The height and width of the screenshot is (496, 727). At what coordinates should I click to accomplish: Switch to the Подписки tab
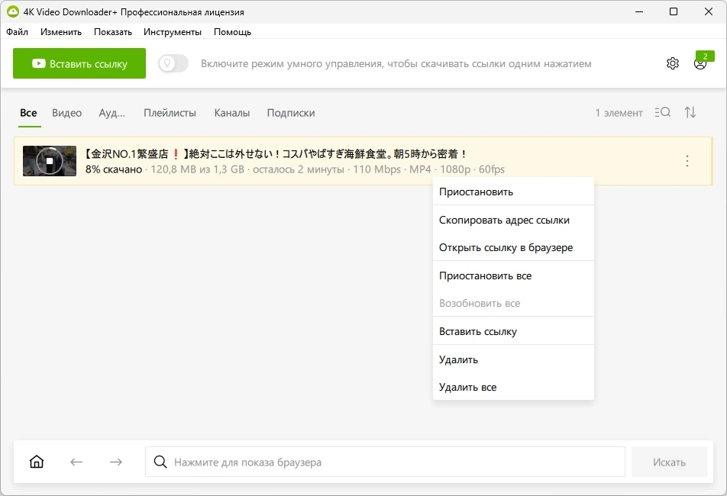pos(291,113)
